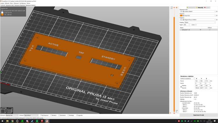The height and width of the screenshot is (123, 218).
Task: Toggle the Legenda checkbox
Action: pyautogui.click(x=77, y=115)
